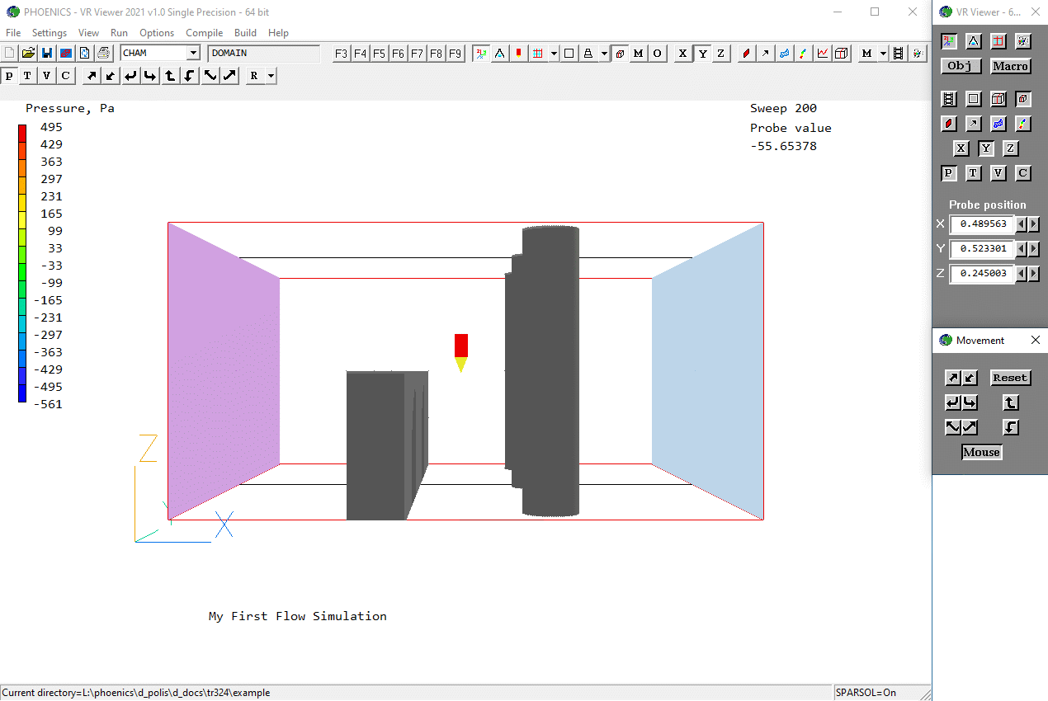This screenshot has width=1048, height=701.
Task: Toggle the Y slice plane in main toolbar
Action: tap(701, 54)
